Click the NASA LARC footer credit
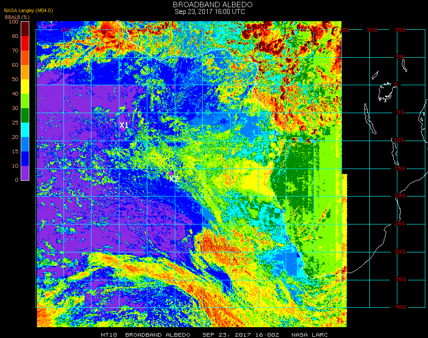Screen dimensions: 428x338 click(x=310, y=335)
